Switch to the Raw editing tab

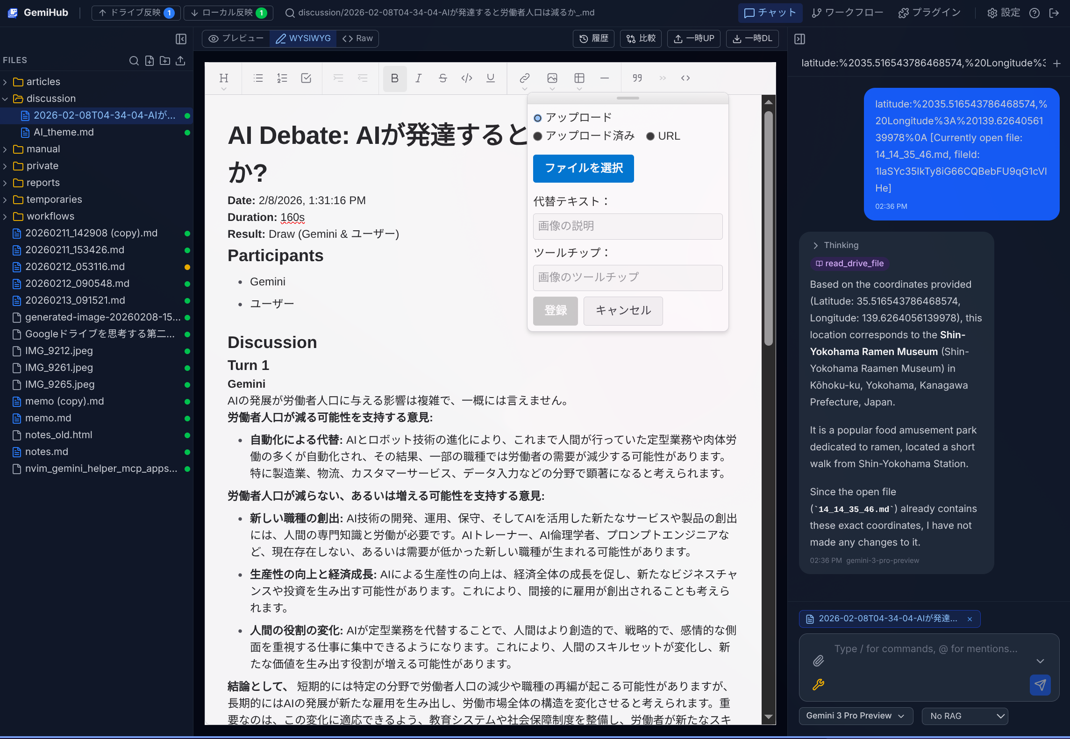pos(357,38)
